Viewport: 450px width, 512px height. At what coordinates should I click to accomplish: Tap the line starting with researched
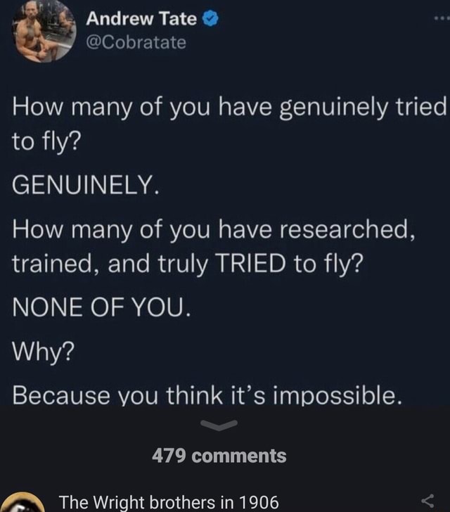click(214, 246)
